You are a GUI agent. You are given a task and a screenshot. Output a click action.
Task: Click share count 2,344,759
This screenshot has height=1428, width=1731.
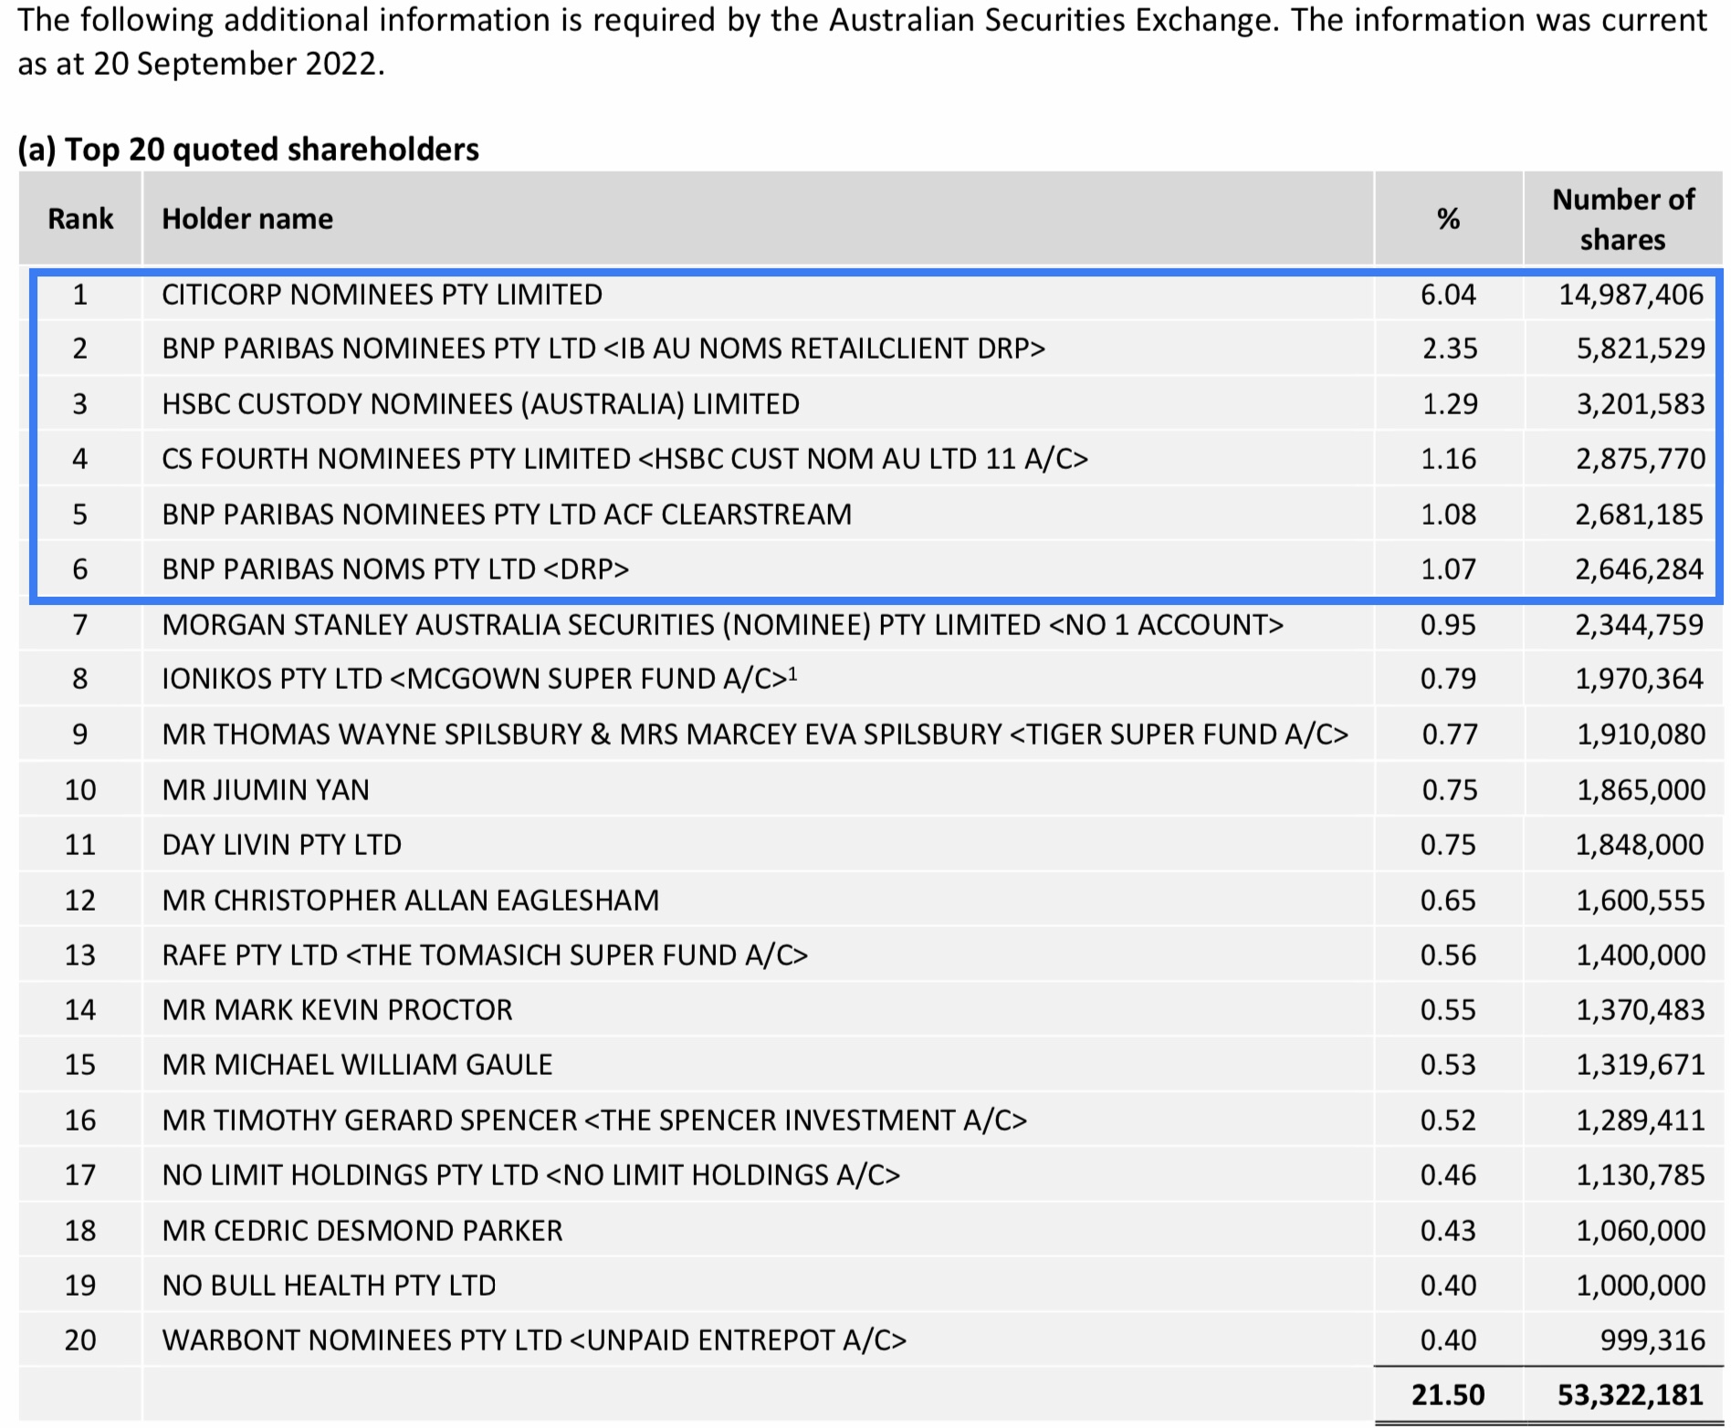point(1639,625)
